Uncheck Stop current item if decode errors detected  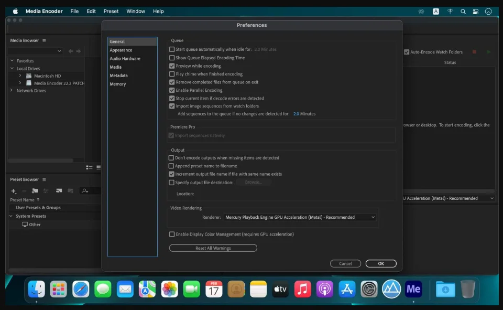point(172,98)
